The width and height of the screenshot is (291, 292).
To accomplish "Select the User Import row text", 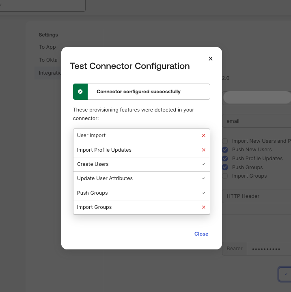I will pos(91,135).
